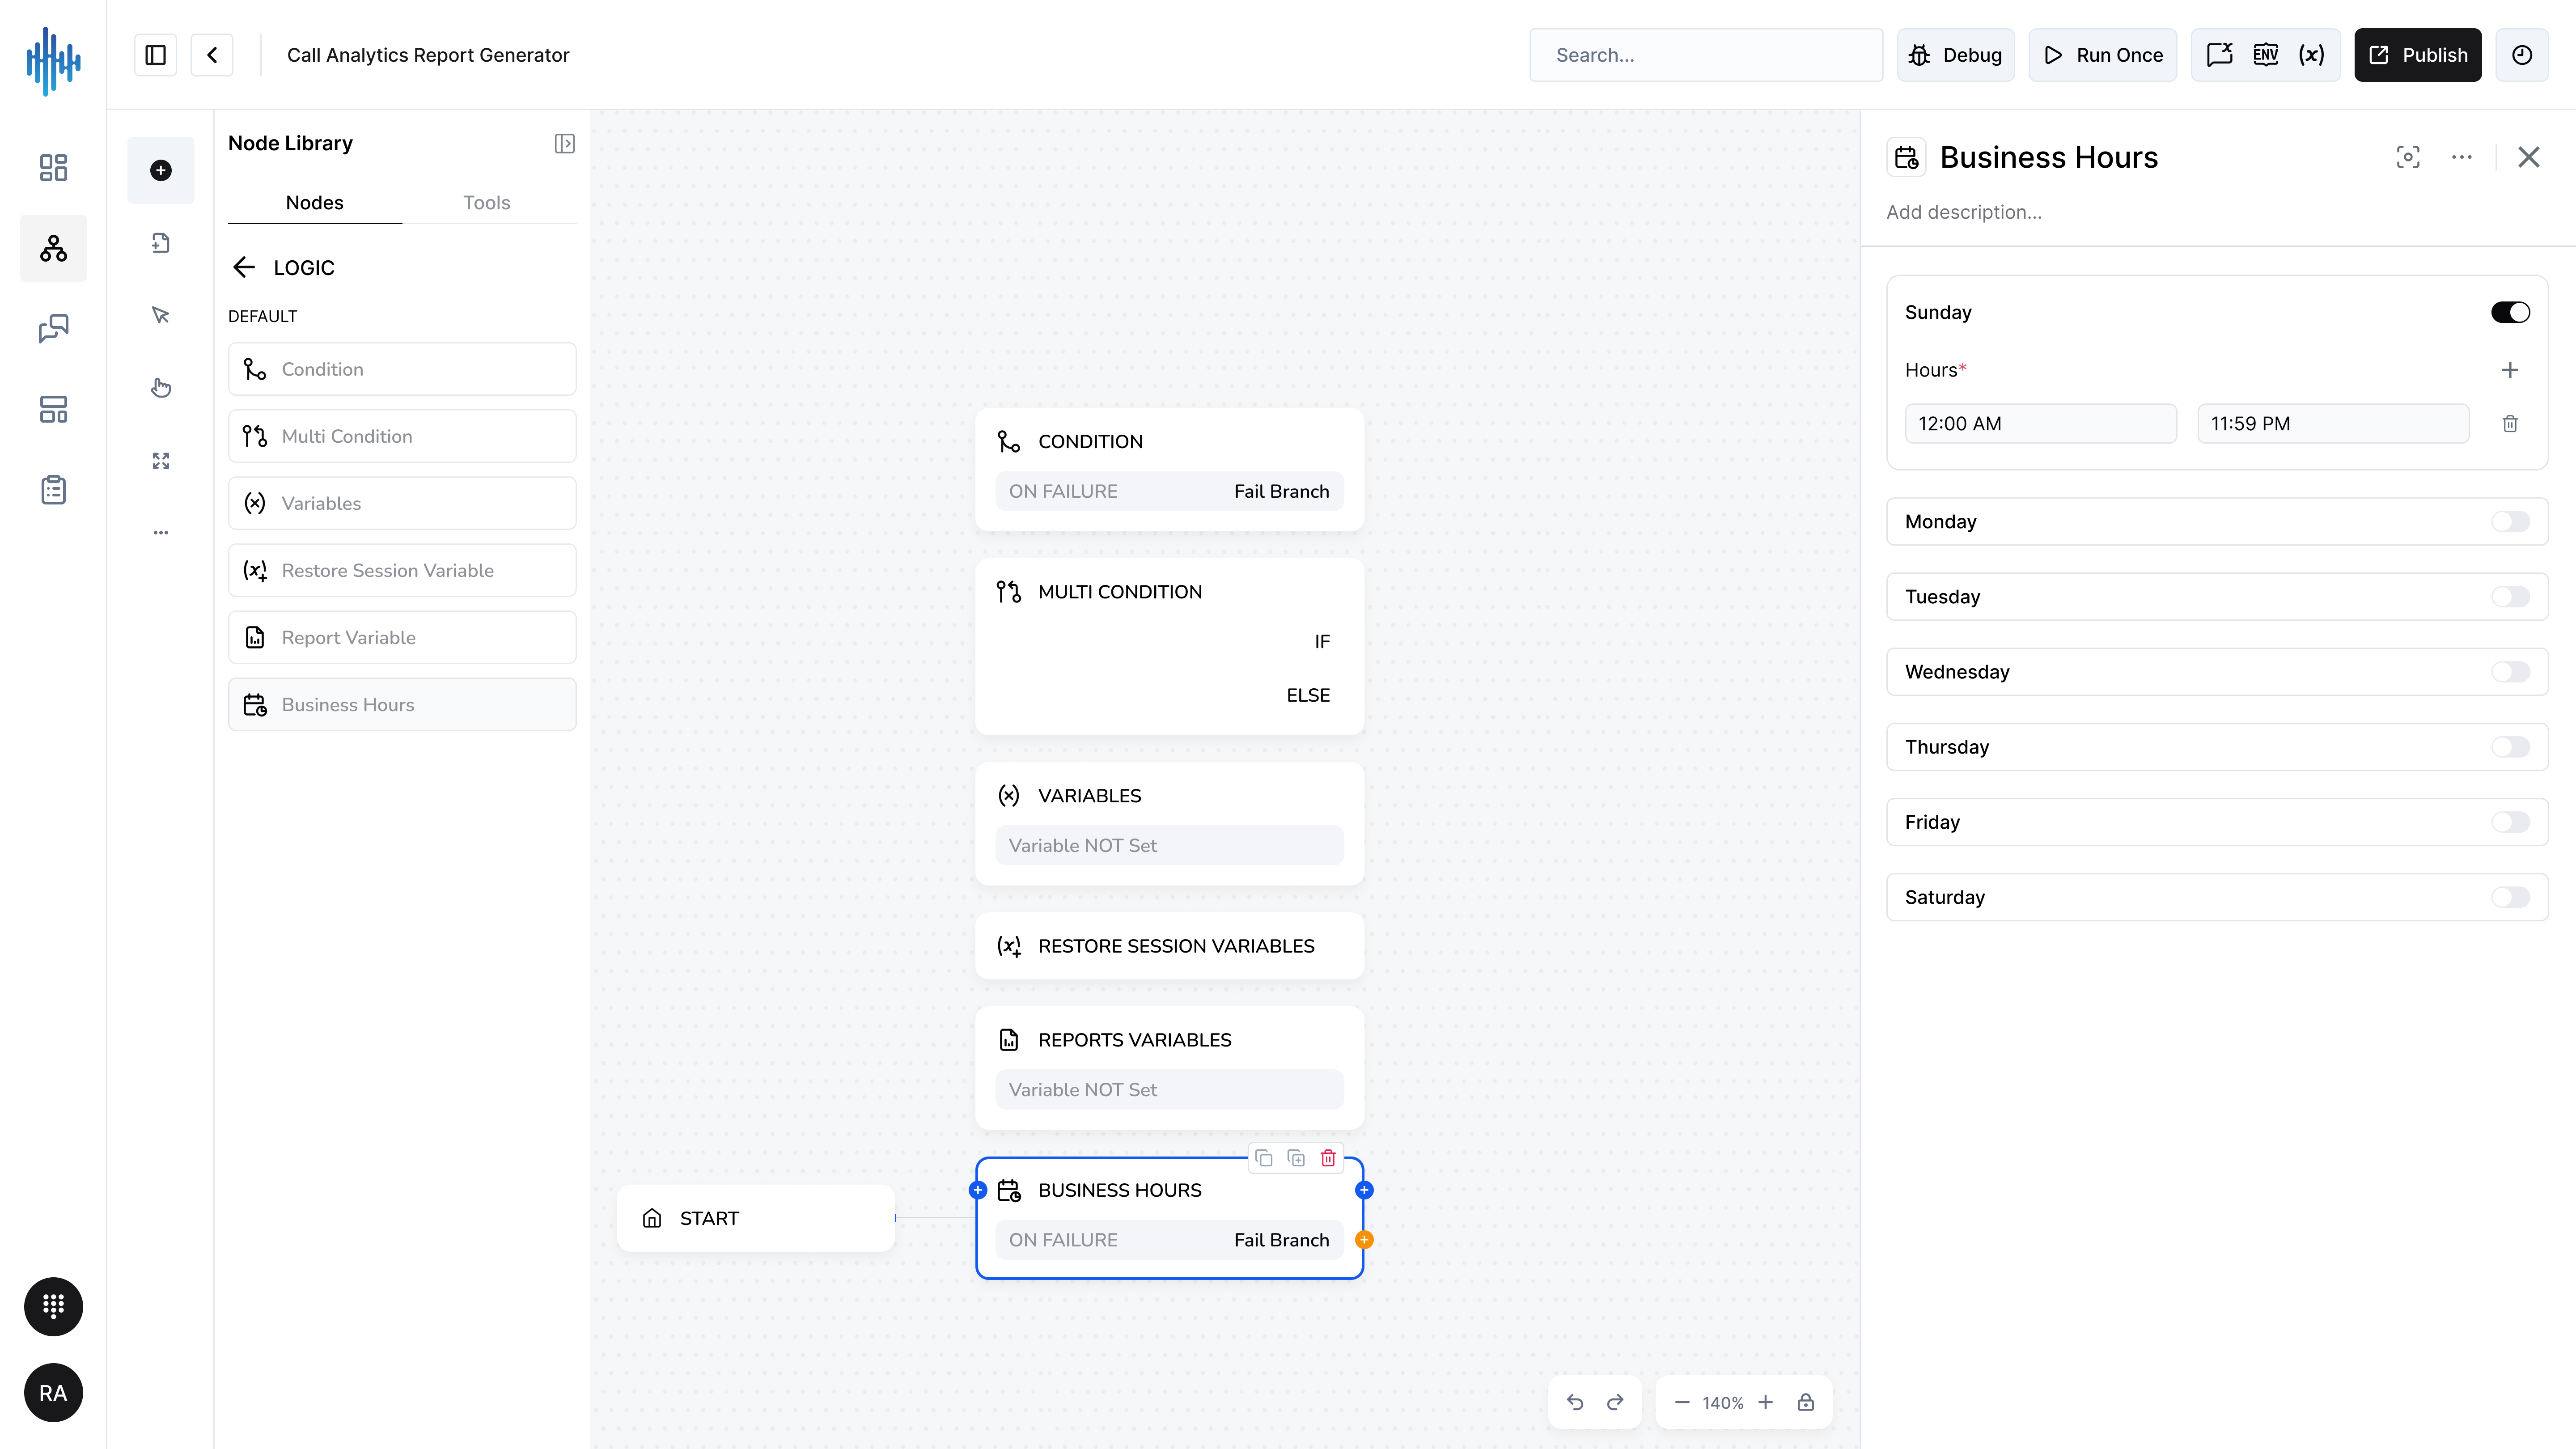This screenshot has width=2576, height=1449.
Task: Select Variables node in library
Action: click(402, 503)
